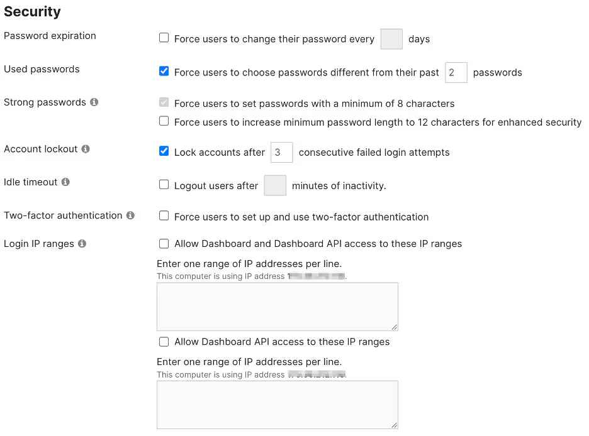The height and width of the screenshot is (436, 589).
Task: Enable 12 character minimum password length
Action: pyautogui.click(x=164, y=121)
